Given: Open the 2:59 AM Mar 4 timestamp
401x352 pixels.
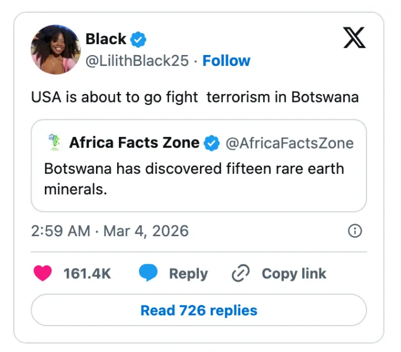Looking at the screenshot, I should click(x=110, y=231).
